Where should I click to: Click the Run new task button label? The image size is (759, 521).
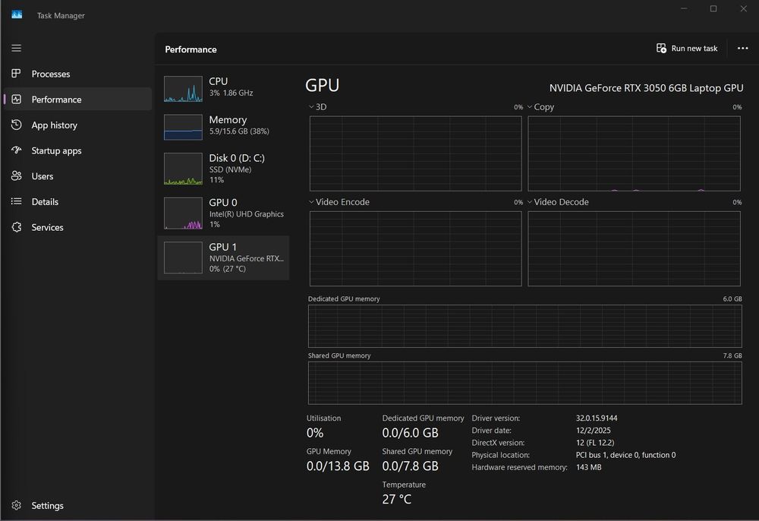(694, 49)
